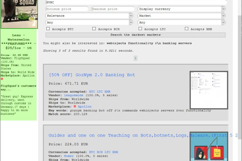Click the suggestion 'webinjects functionality r\n banking servers'
Viewport: 242px width, 161px height.
coord(149,43)
